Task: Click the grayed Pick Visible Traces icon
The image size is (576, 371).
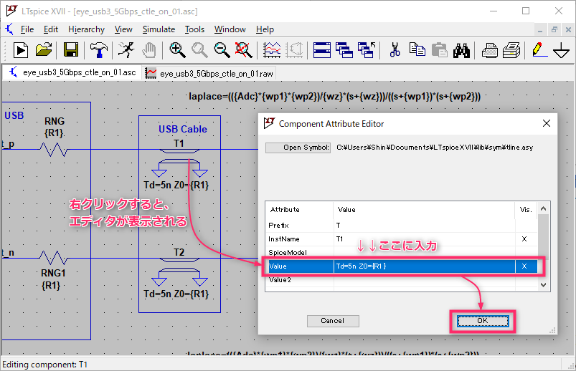Action: click(x=294, y=50)
